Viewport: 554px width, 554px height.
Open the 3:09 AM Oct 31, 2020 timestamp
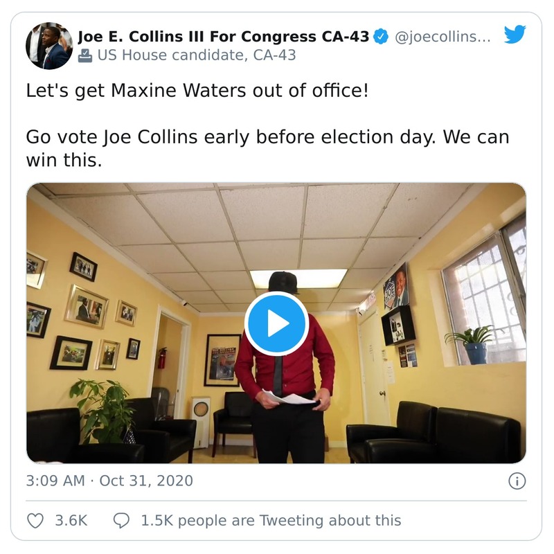pyautogui.click(x=109, y=481)
